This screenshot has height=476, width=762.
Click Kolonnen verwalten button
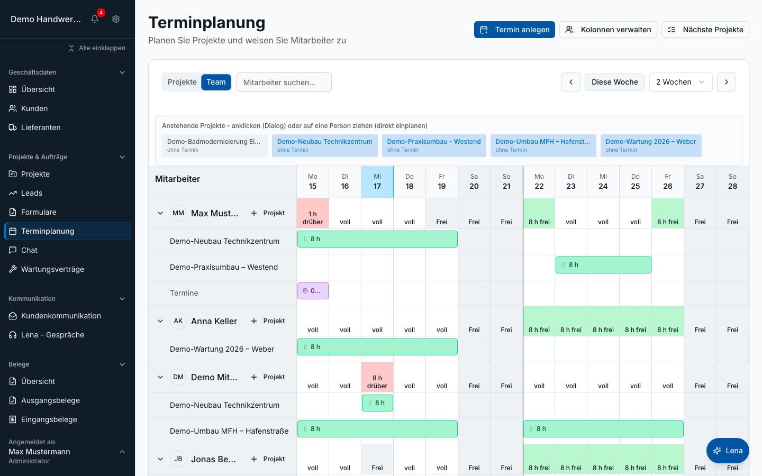coord(608,30)
